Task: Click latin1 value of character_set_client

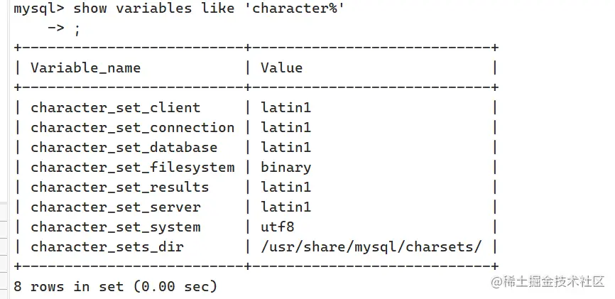Action: (286, 108)
